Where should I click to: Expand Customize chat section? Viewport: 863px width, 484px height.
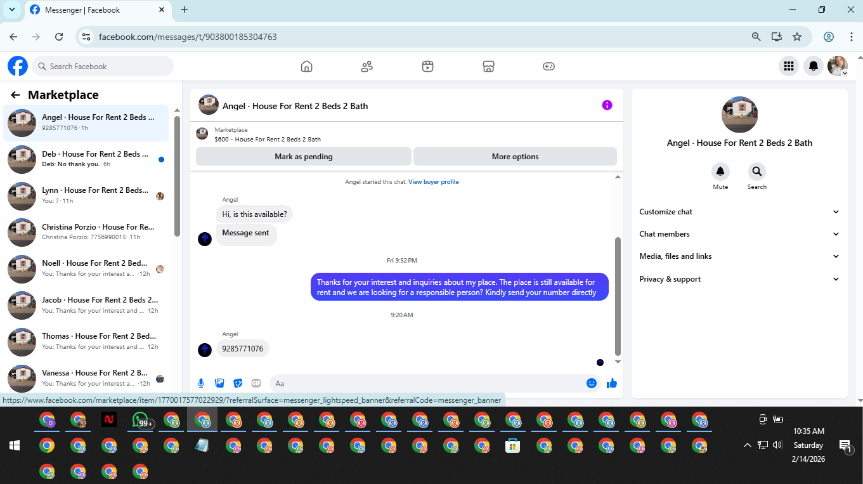pyautogui.click(x=739, y=212)
